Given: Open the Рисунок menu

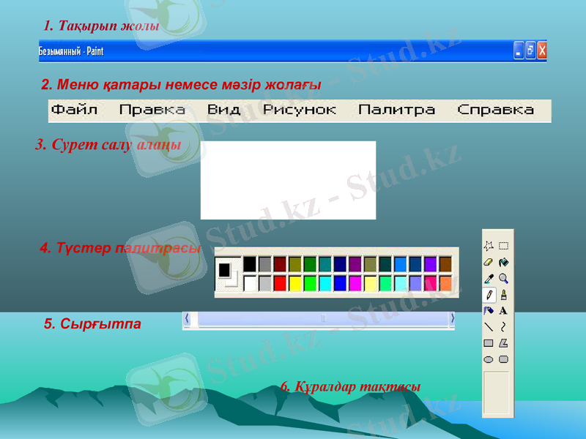Looking at the screenshot, I should [x=300, y=108].
